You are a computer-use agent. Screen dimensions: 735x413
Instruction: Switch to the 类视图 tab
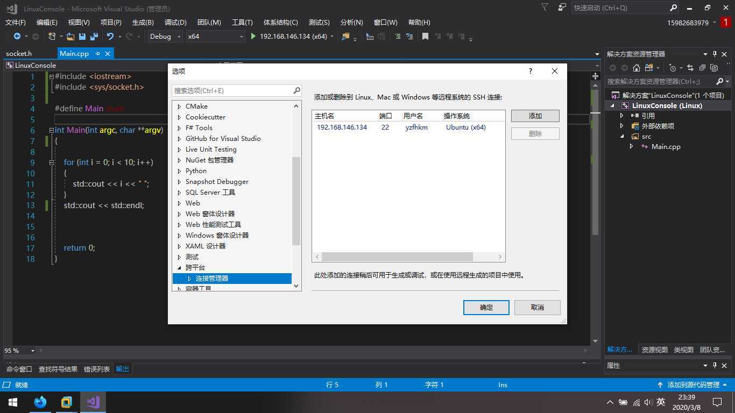(684, 350)
